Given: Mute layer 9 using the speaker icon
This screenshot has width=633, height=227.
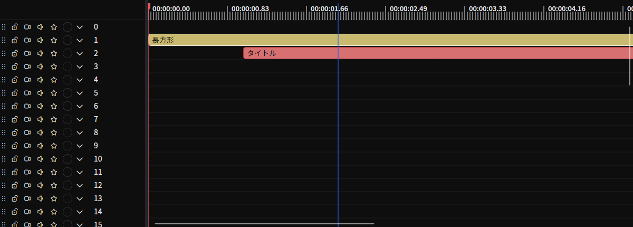Looking at the screenshot, I should tap(40, 146).
